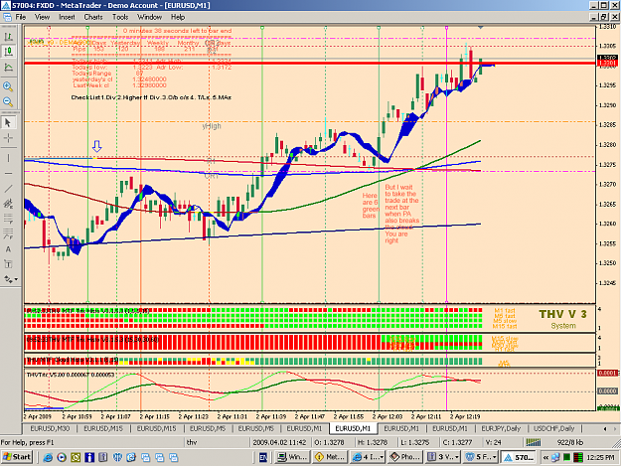This screenshot has height=466, width=621.
Task: Open the File menu
Action: 21,17
